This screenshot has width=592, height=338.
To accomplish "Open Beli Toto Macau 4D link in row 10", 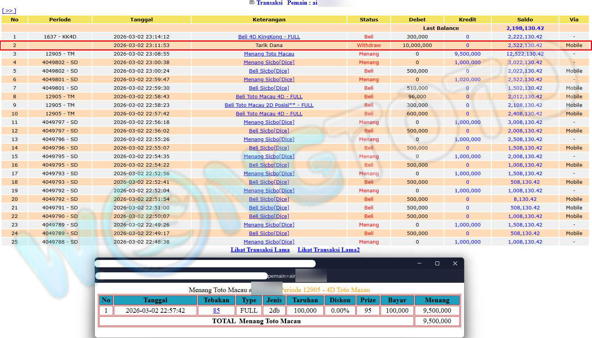I will point(269,114).
